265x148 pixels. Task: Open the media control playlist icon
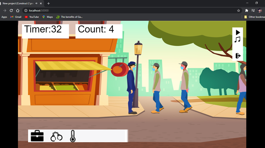pyautogui.click(x=253, y=11)
